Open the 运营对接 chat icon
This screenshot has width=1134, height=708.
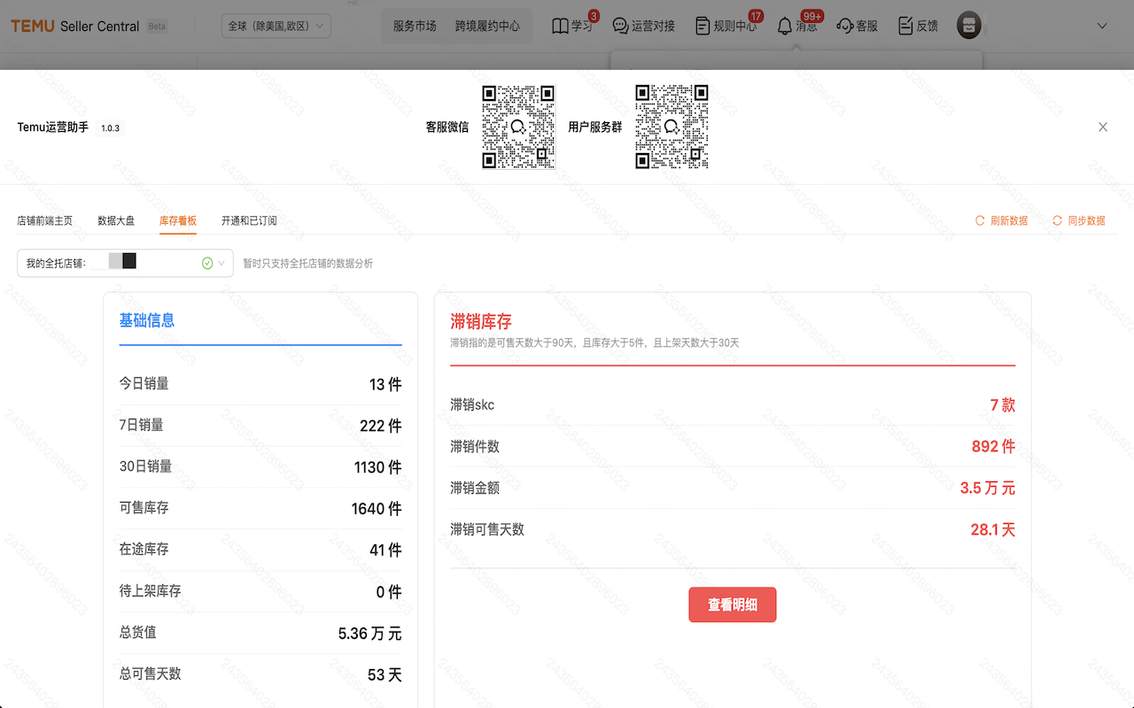[x=645, y=26]
